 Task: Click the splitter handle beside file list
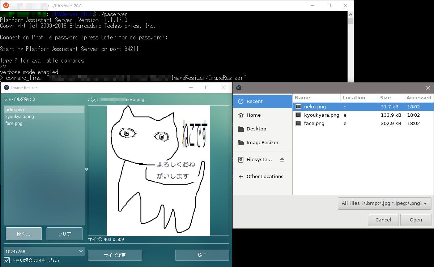pos(86,169)
